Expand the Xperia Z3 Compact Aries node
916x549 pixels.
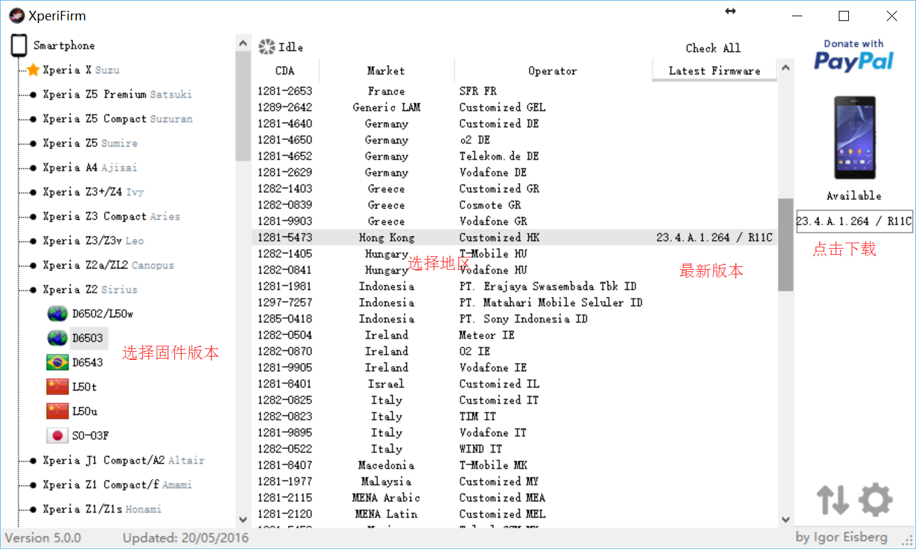tap(33, 216)
